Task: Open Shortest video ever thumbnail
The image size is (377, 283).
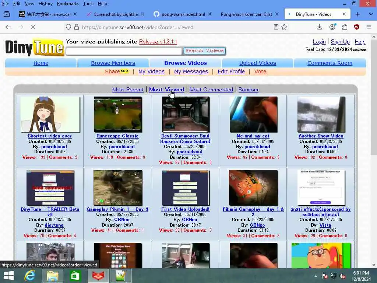Action: (50, 114)
